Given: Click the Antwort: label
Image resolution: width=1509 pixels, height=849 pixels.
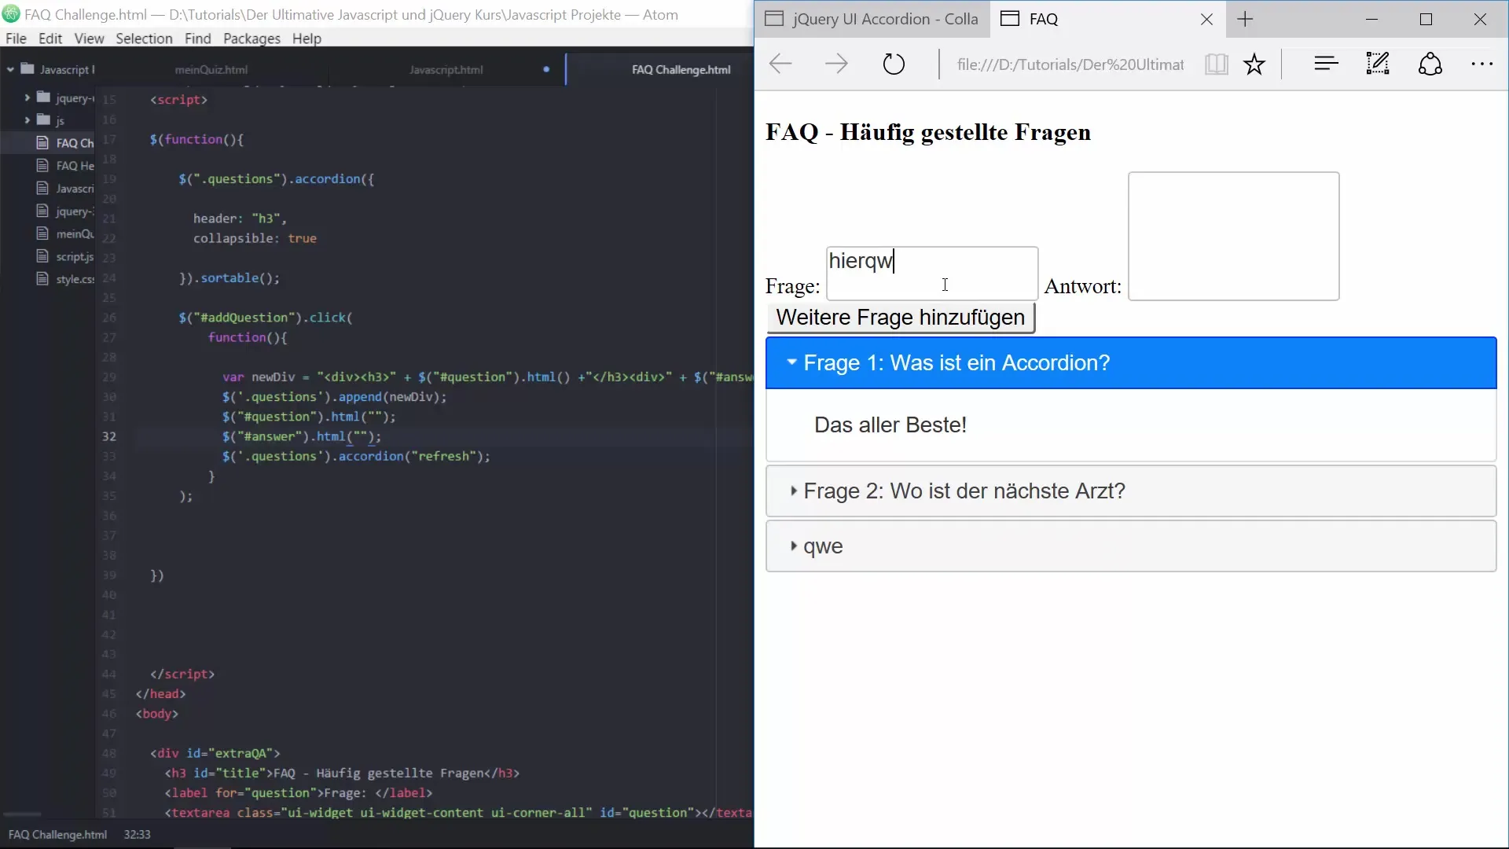Looking at the screenshot, I should (x=1082, y=287).
